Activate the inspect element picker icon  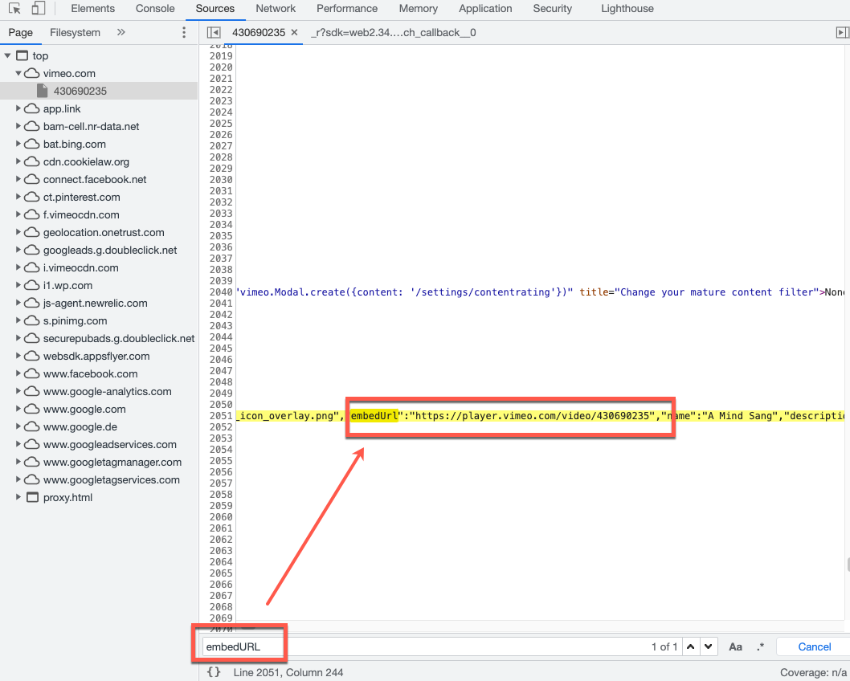point(14,9)
